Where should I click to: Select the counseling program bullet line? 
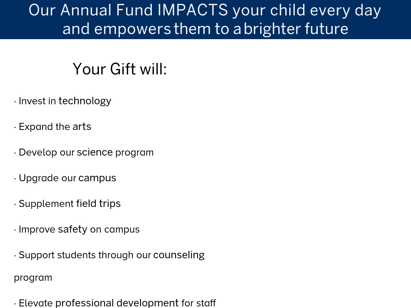coord(109,255)
